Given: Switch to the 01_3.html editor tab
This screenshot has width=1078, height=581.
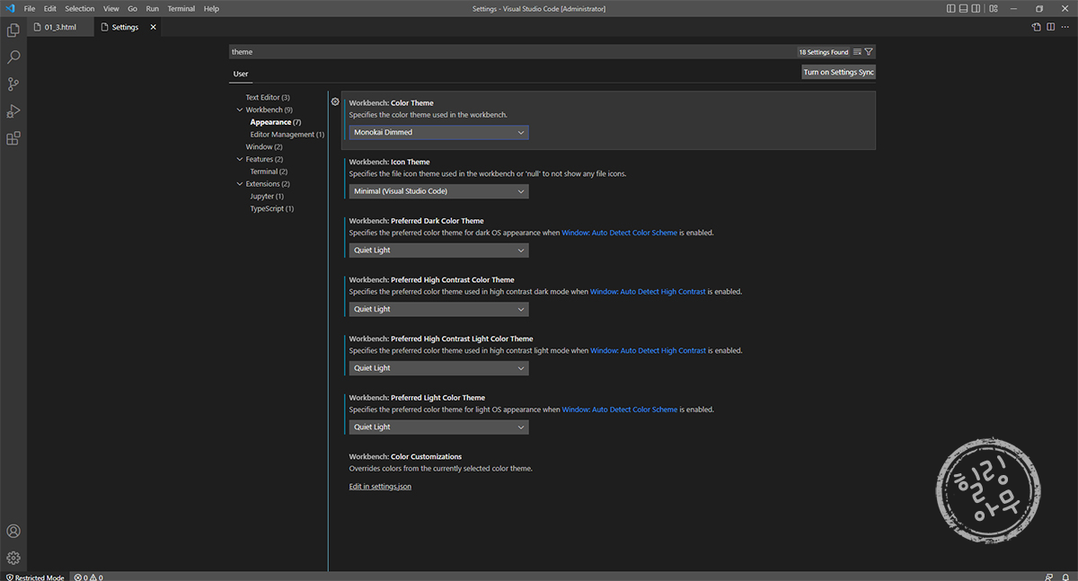Looking at the screenshot, I should (60, 27).
